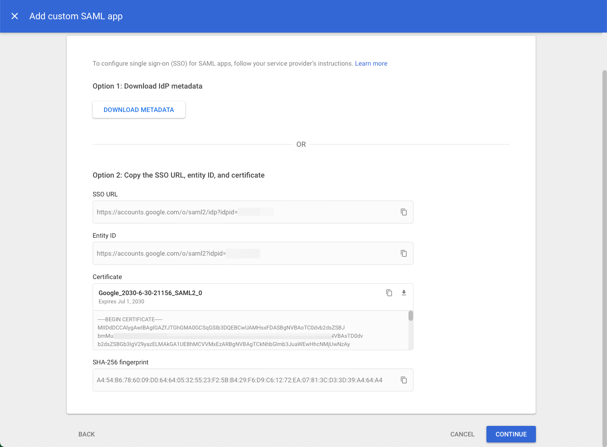The width and height of the screenshot is (607, 447).
Task: Copy the SHA-256 fingerprint using its icon
Action: pos(403,380)
